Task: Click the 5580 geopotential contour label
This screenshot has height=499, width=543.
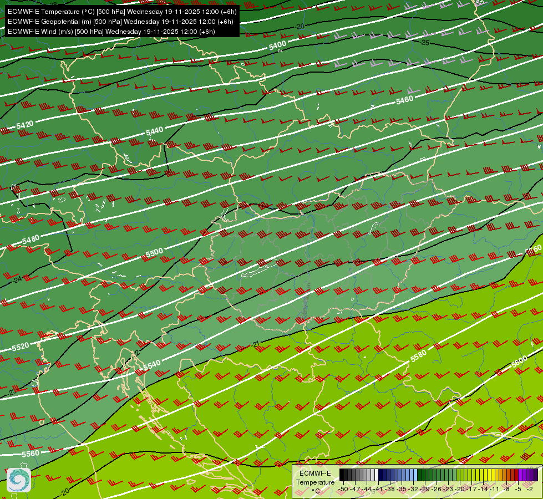Action: 418,356
